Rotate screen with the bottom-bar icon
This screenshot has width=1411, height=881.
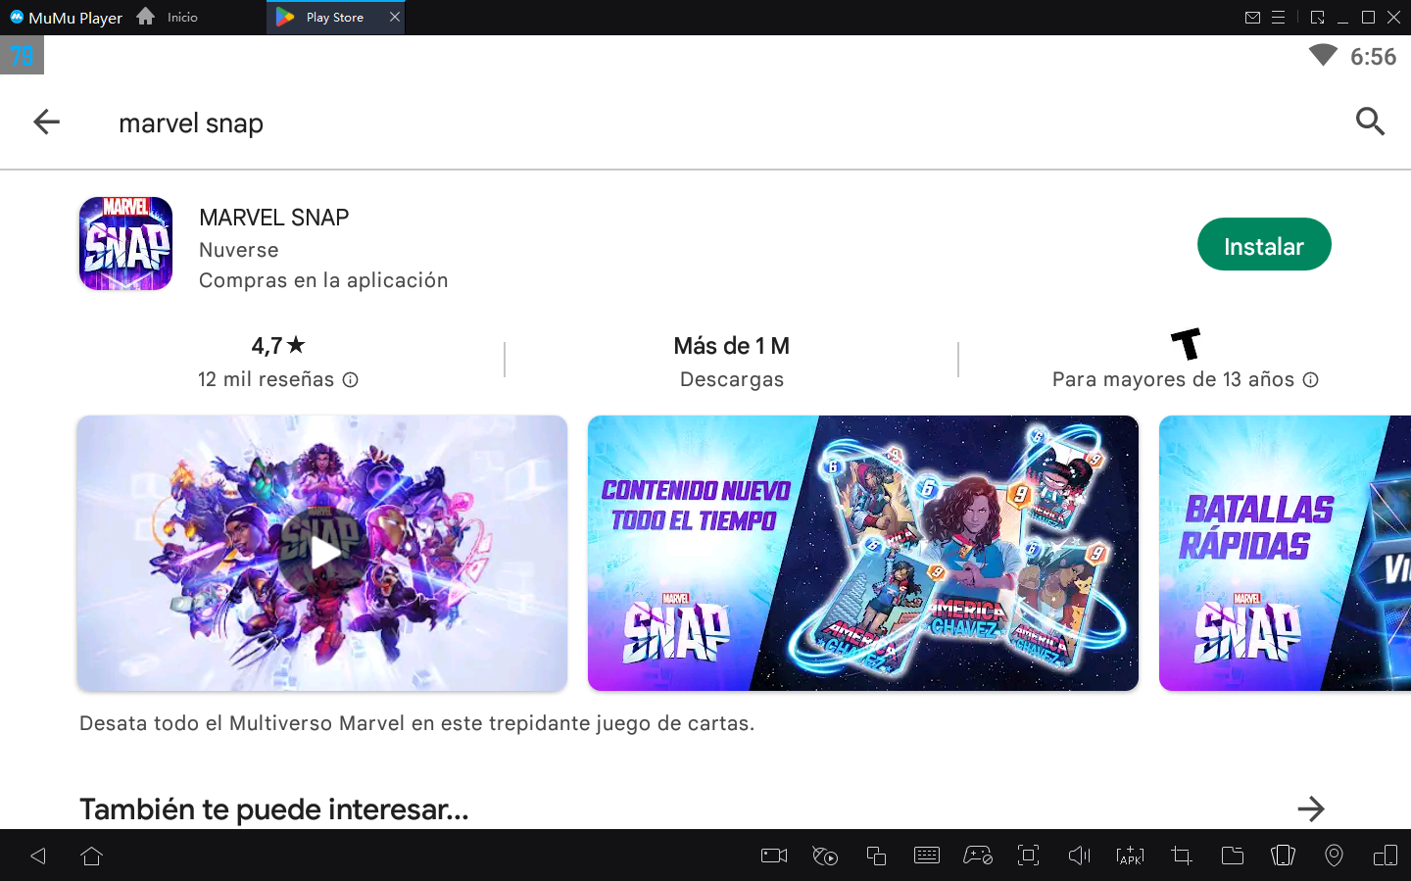[x=1386, y=857]
